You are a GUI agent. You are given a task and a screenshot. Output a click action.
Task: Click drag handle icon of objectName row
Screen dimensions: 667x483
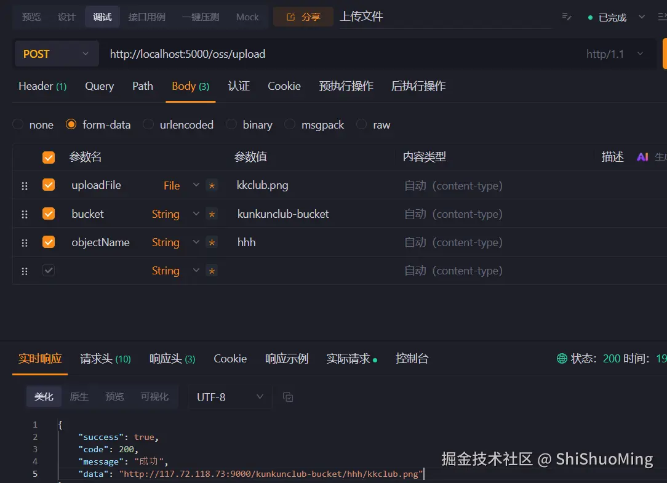[x=25, y=243]
